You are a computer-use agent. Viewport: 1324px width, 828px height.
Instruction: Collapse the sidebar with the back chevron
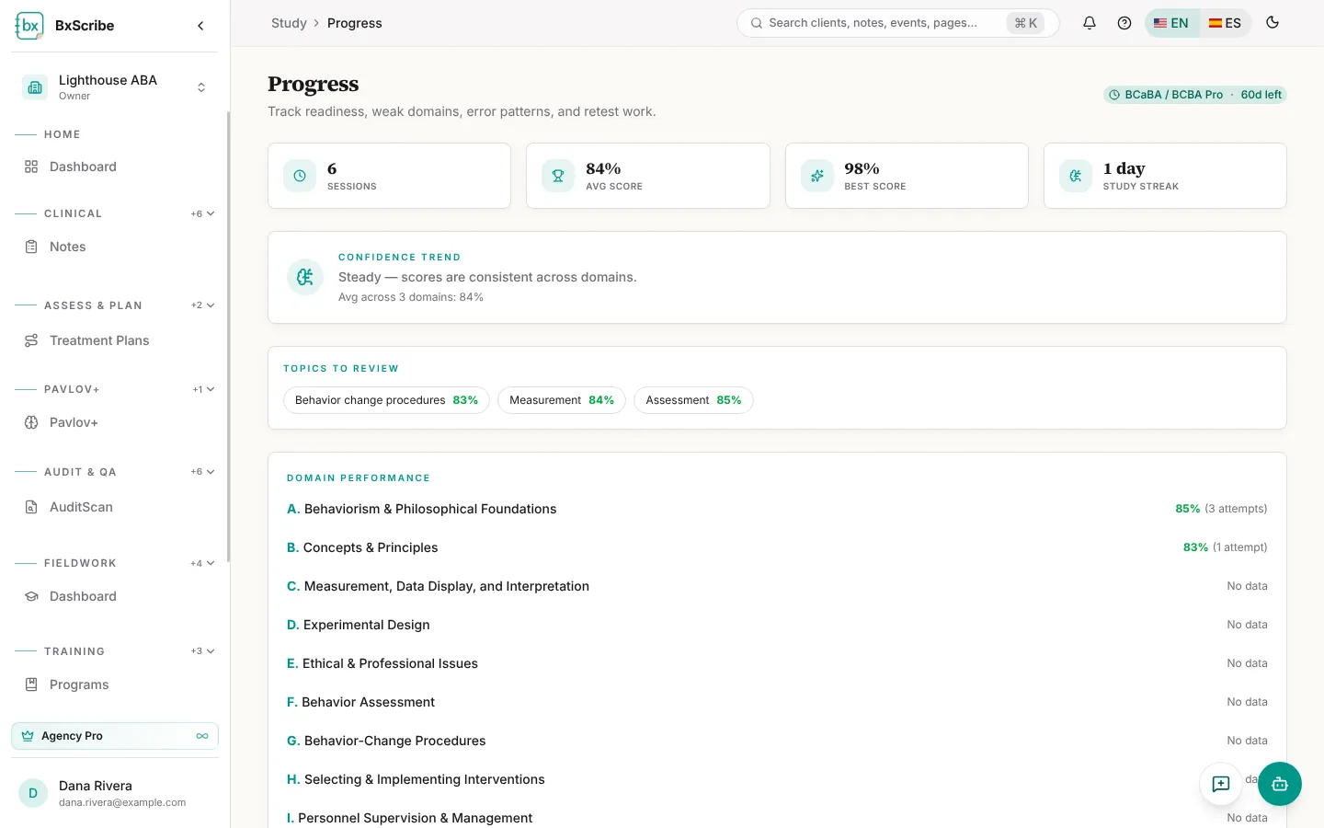(200, 26)
